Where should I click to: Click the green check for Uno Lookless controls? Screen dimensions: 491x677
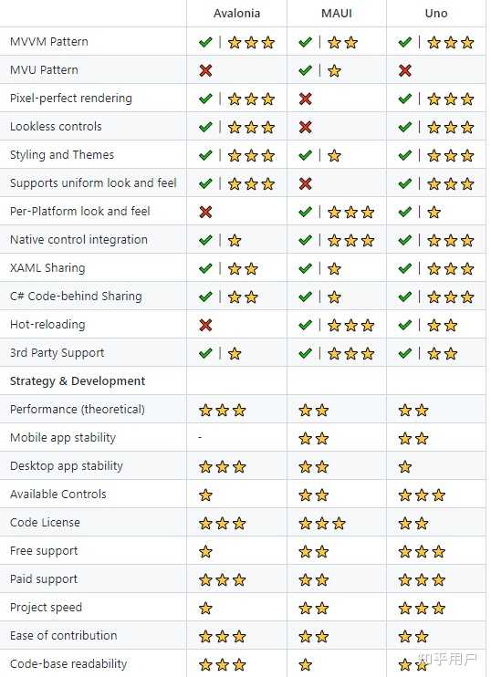tap(405, 127)
